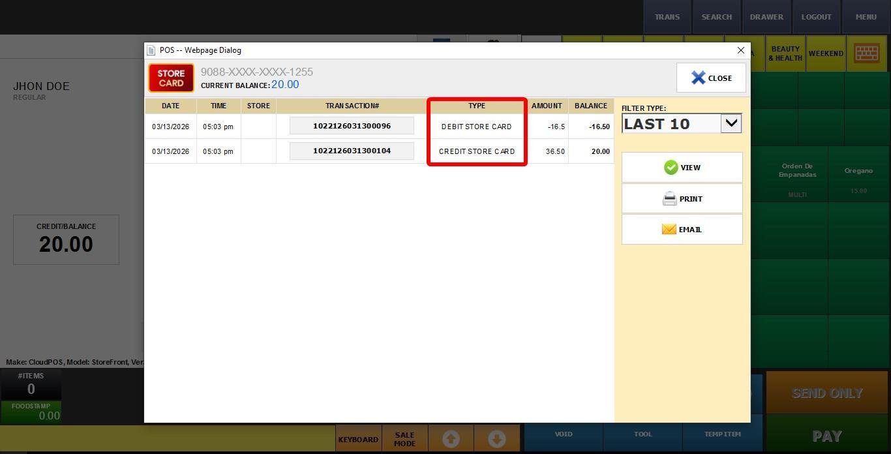Open the TRANS menu
891x454 pixels.
pyautogui.click(x=667, y=17)
